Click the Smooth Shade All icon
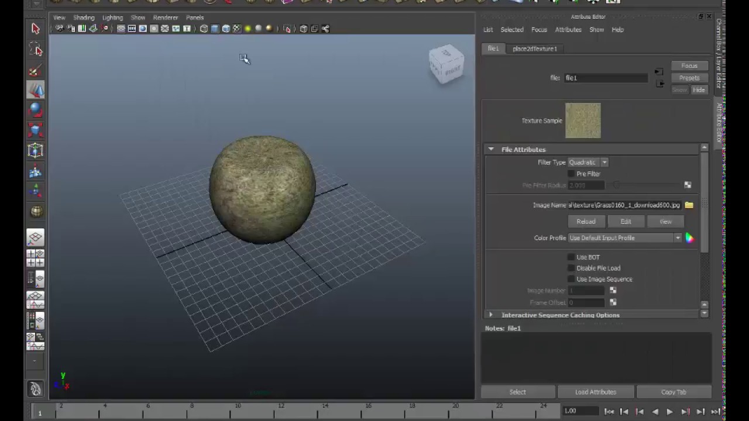 coord(215,29)
